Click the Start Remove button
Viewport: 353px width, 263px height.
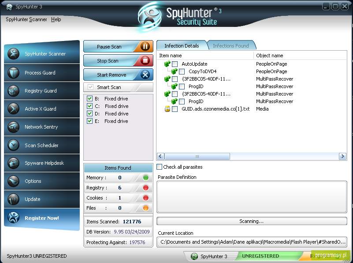118,75
